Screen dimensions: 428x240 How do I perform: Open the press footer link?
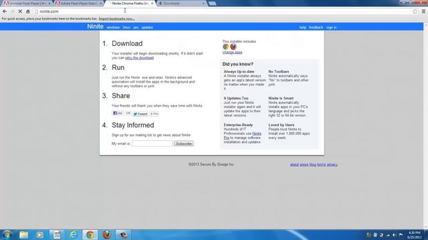(x=304, y=165)
